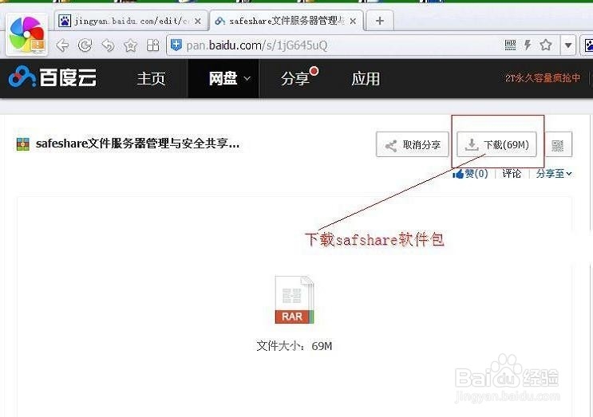Click the RAR file thumbnail
The width and height of the screenshot is (593, 417).
[295, 301]
